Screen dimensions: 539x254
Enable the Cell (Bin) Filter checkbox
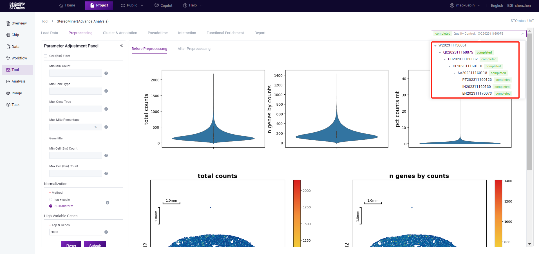(x=46, y=56)
